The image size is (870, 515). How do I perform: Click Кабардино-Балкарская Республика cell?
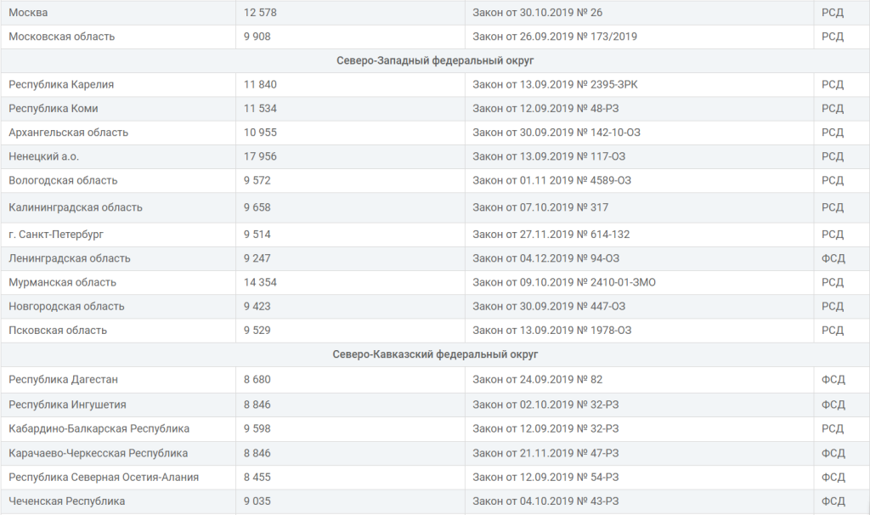pos(99,428)
